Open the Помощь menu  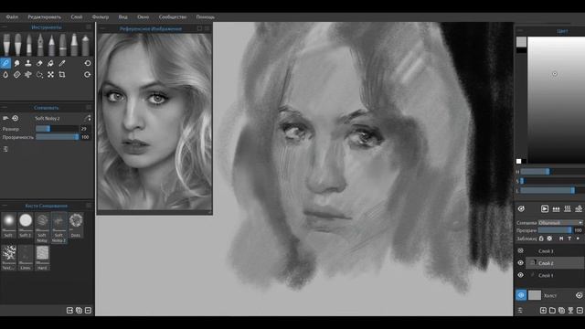(x=205, y=17)
